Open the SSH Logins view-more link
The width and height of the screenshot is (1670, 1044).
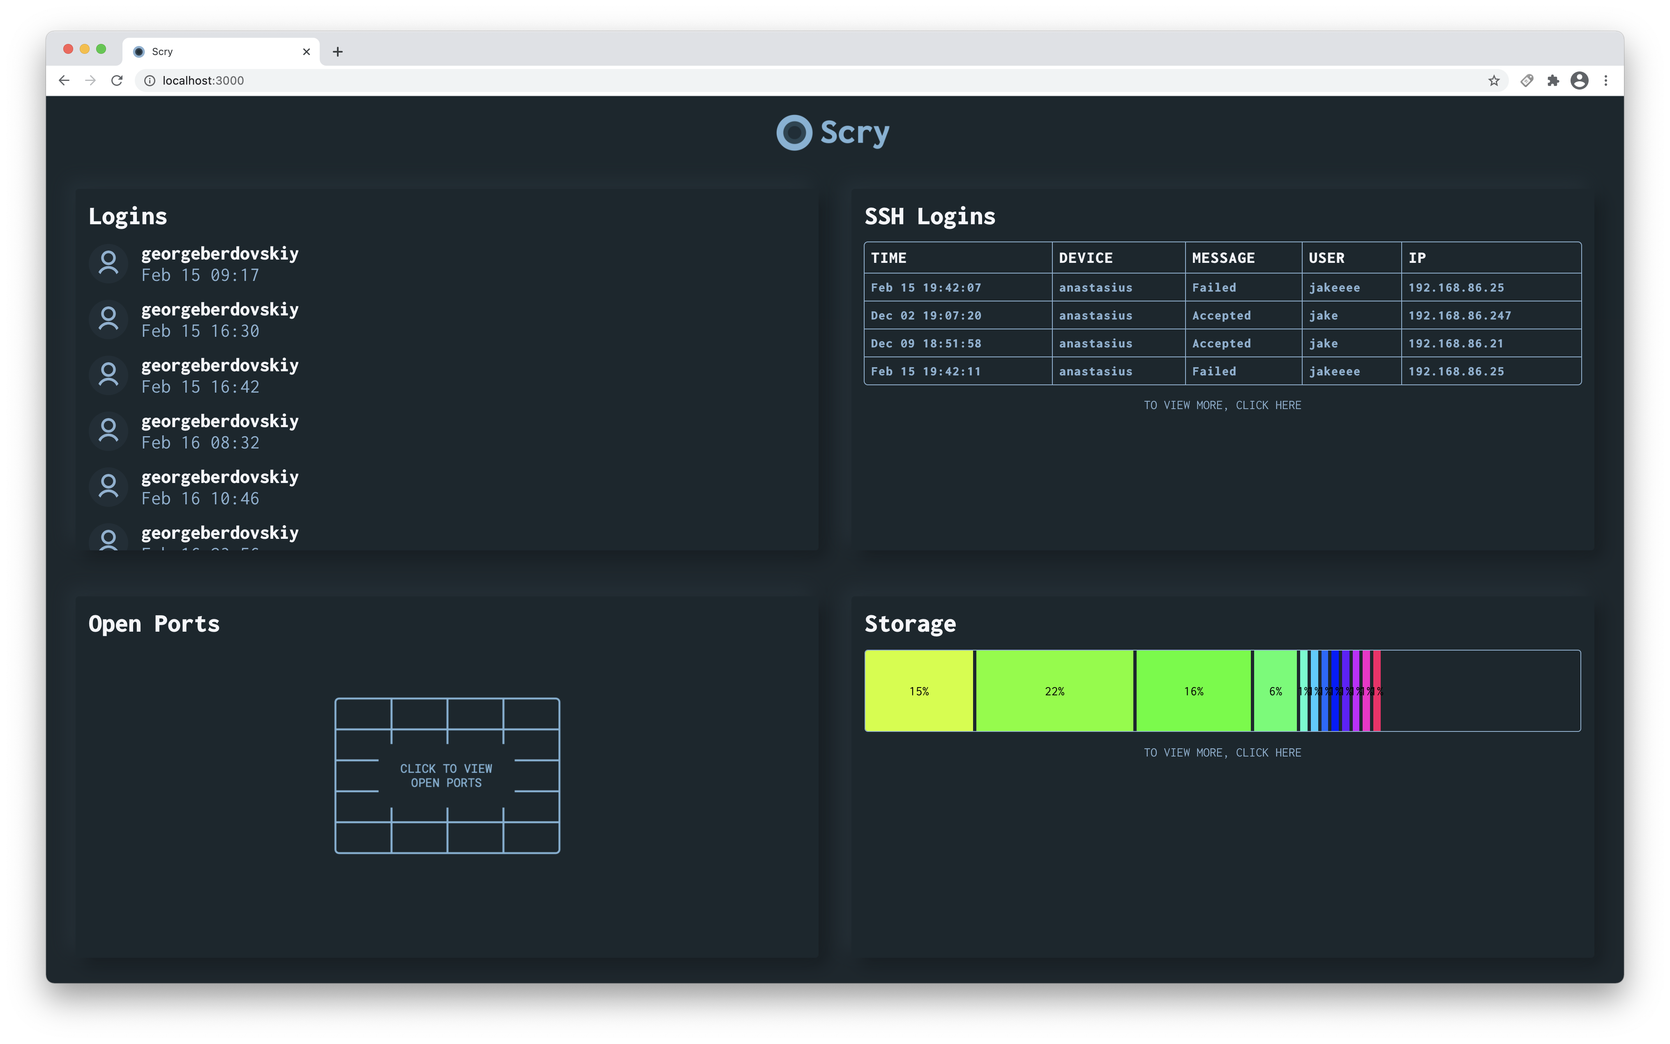[1222, 405]
